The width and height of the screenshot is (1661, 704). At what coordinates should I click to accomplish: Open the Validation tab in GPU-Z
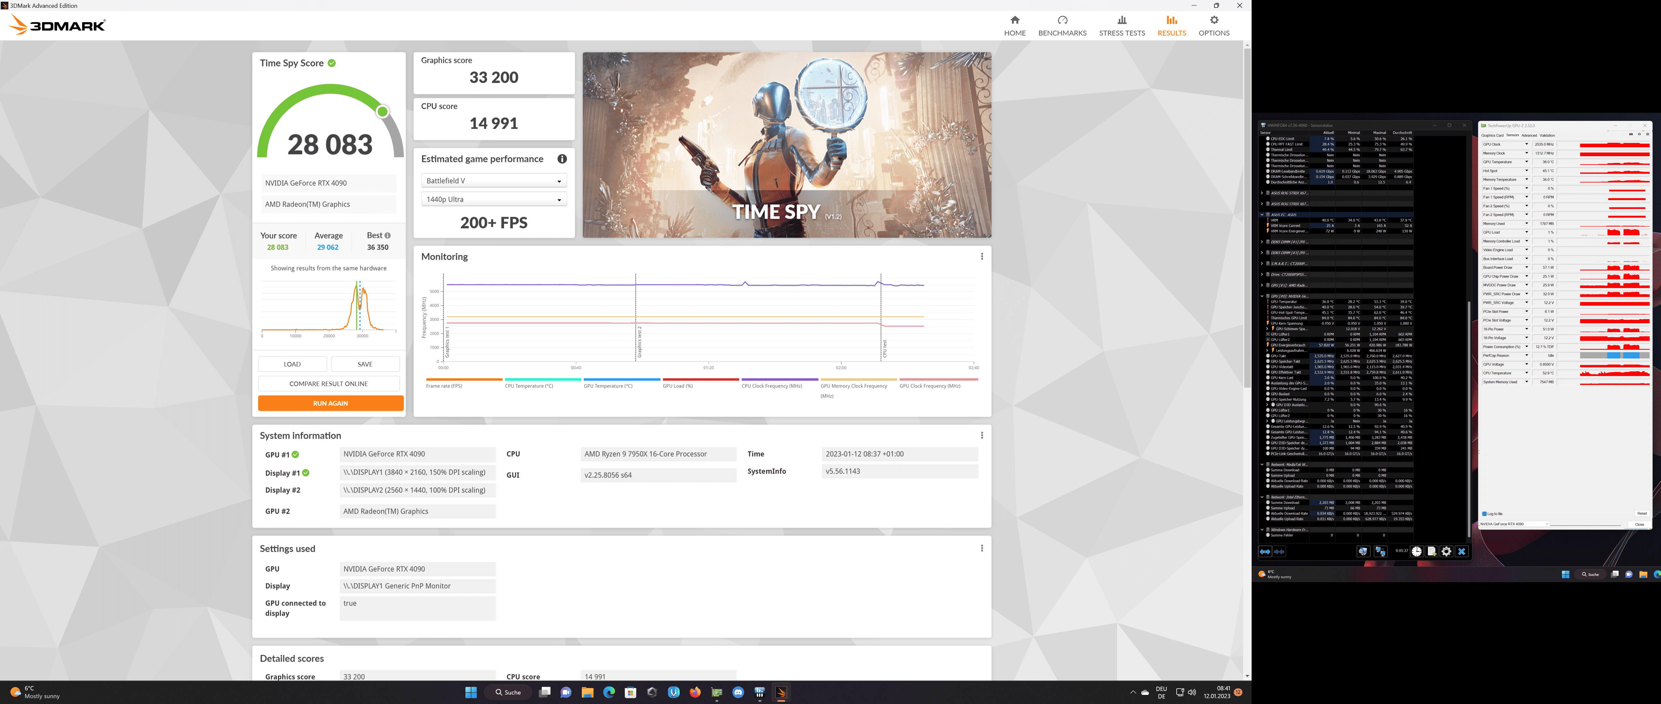click(x=1547, y=135)
